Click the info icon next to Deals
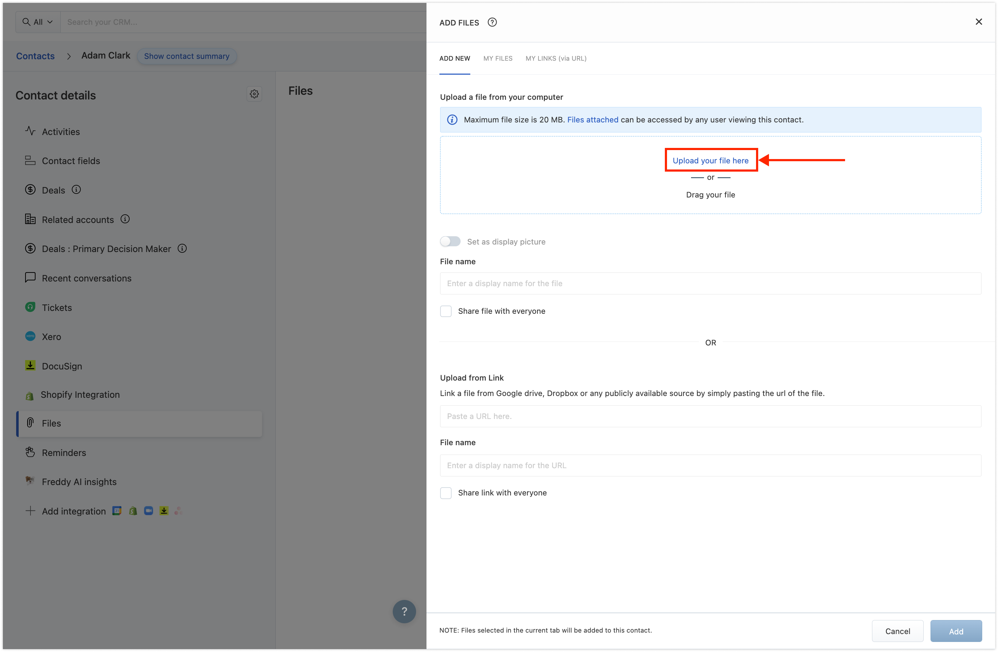 click(76, 190)
